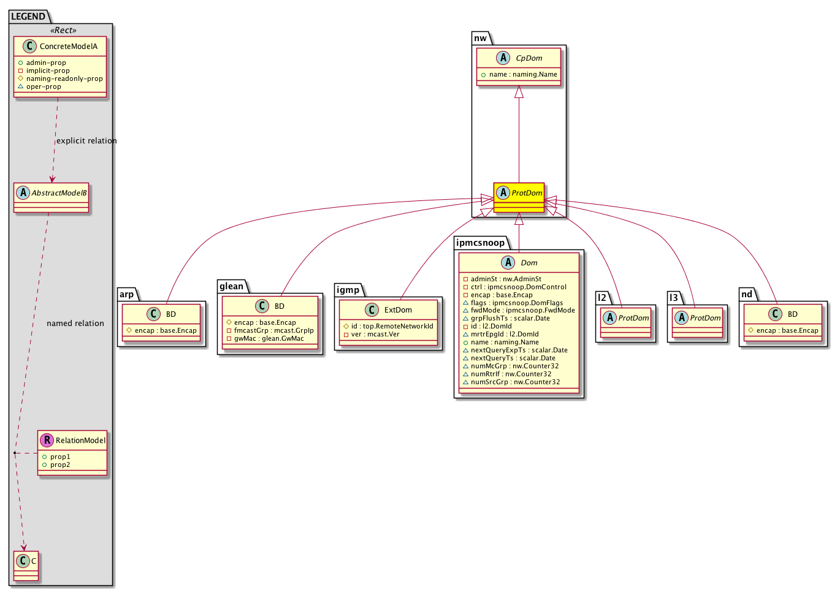Viewport: 840px width, 592px height.
Task: Click the 'C' icon of glean BD class
Action: pos(262,306)
